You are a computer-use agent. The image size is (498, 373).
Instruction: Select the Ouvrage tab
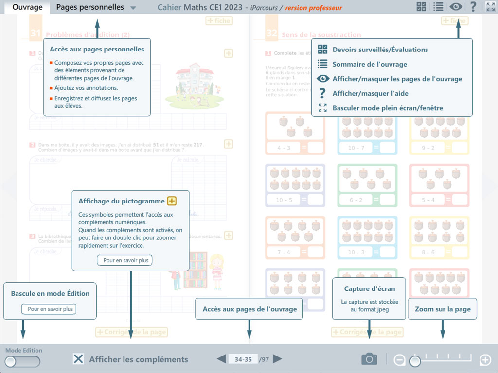(27, 7)
